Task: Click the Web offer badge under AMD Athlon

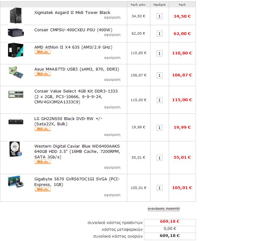Action: pos(43,52)
